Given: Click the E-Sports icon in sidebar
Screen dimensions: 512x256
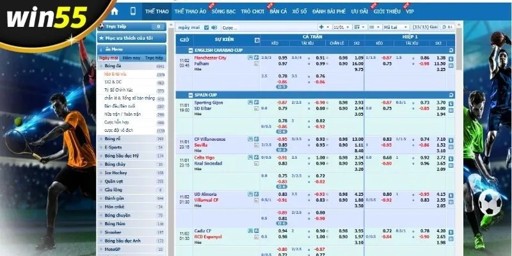Looking at the screenshot, I should pos(101,147).
